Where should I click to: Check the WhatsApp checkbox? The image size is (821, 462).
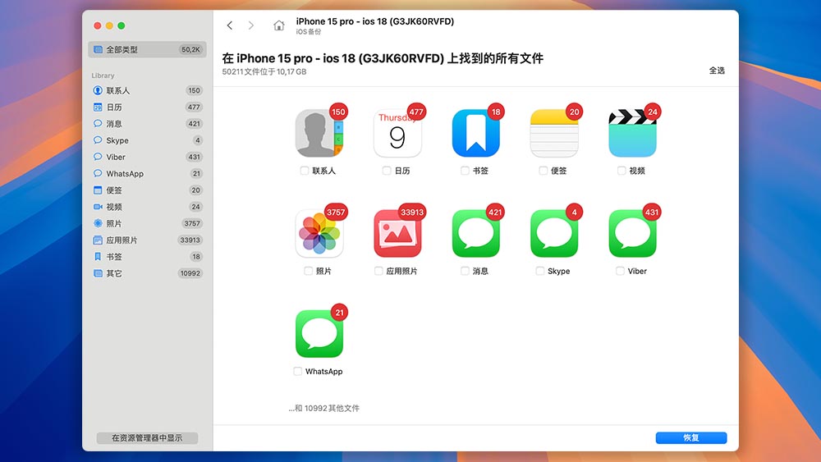pos(297,372)
